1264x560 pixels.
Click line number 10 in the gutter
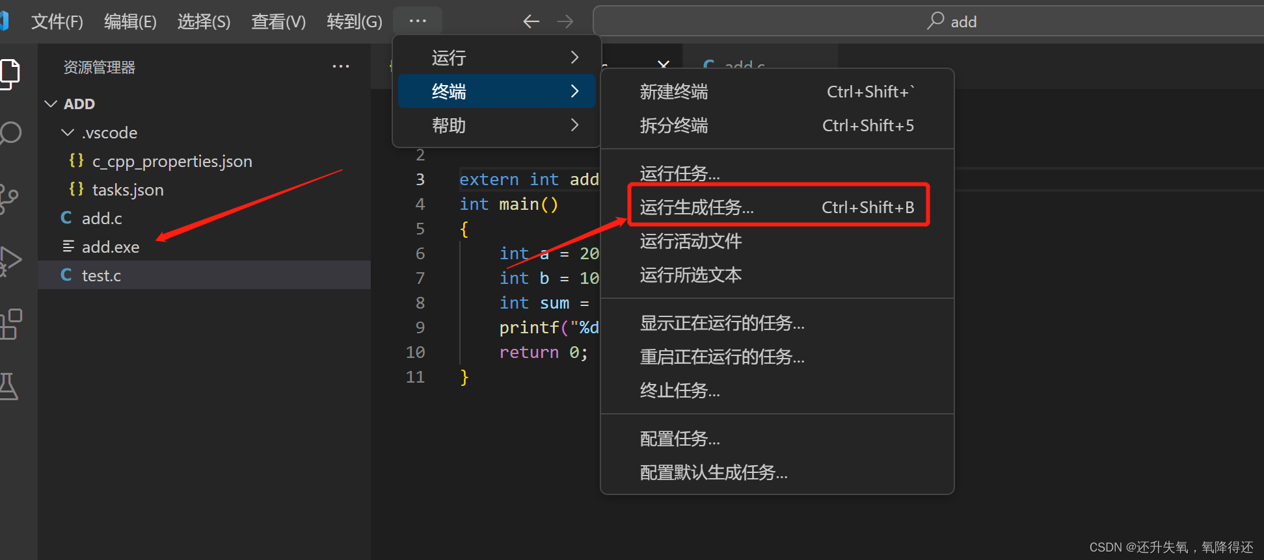pos(415,352)
